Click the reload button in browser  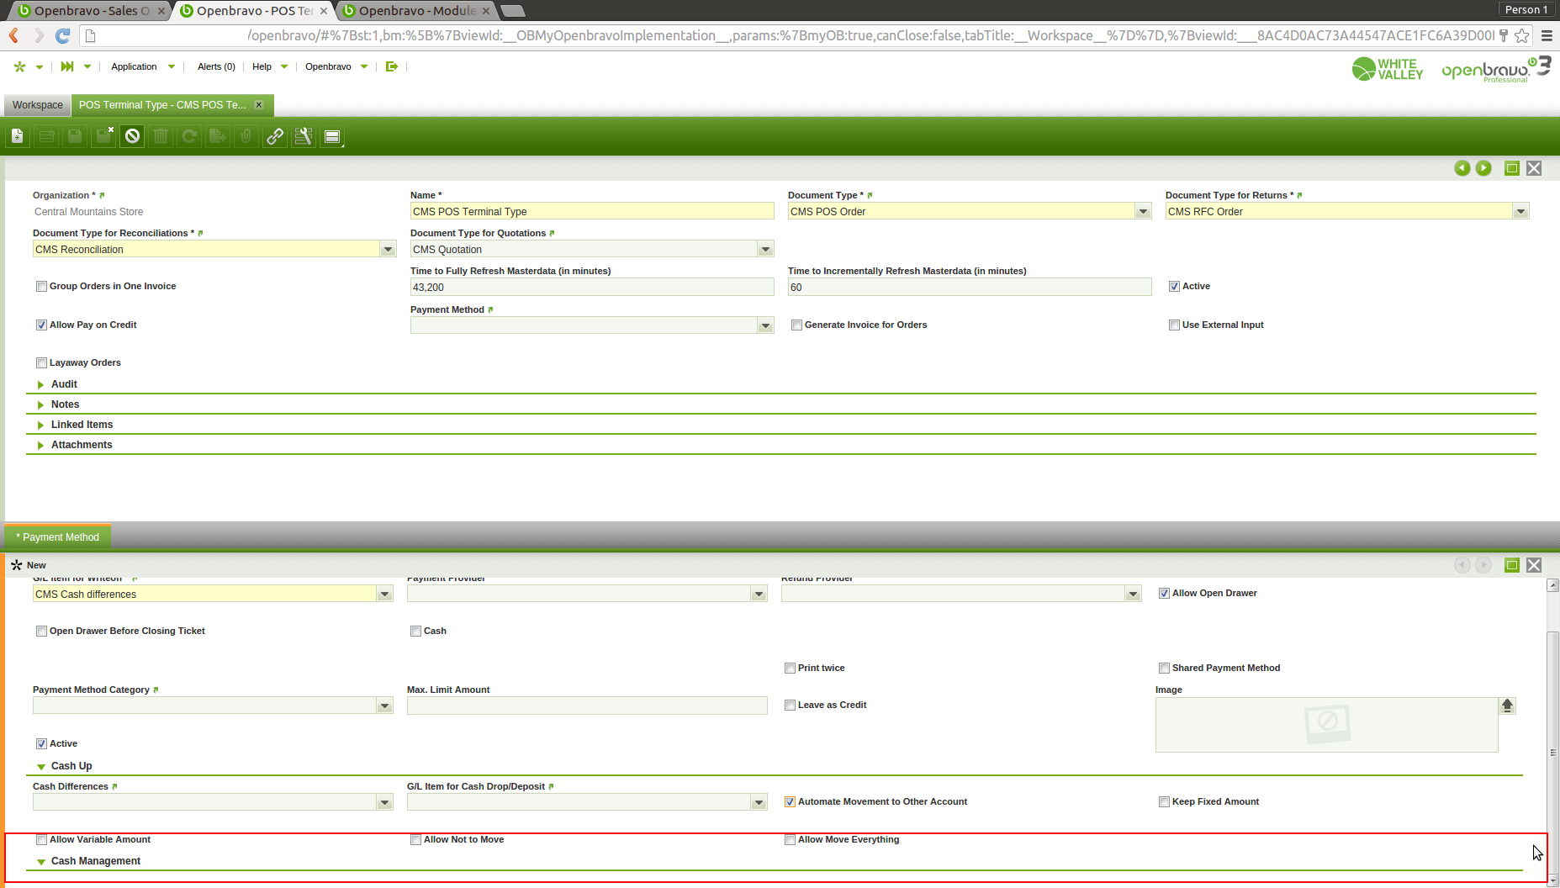[62, 35]
